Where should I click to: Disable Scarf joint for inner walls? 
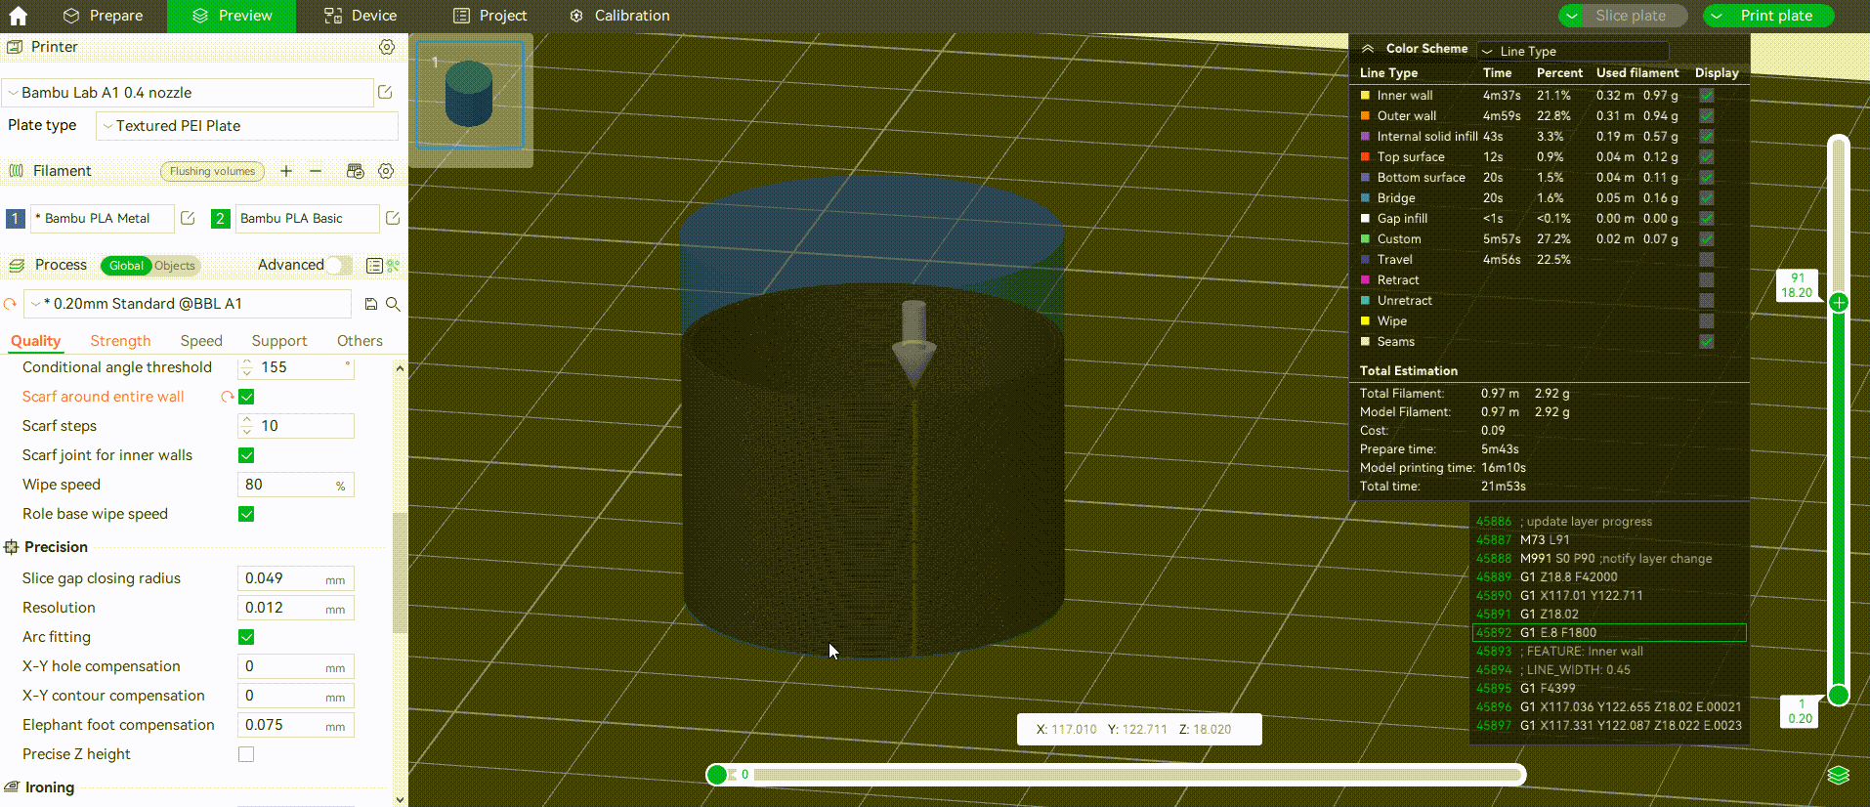tap(246, 455)
